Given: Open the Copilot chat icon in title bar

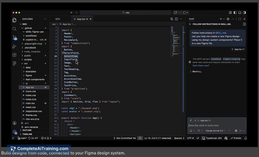Looking at the screenshot, I should 175,13.
